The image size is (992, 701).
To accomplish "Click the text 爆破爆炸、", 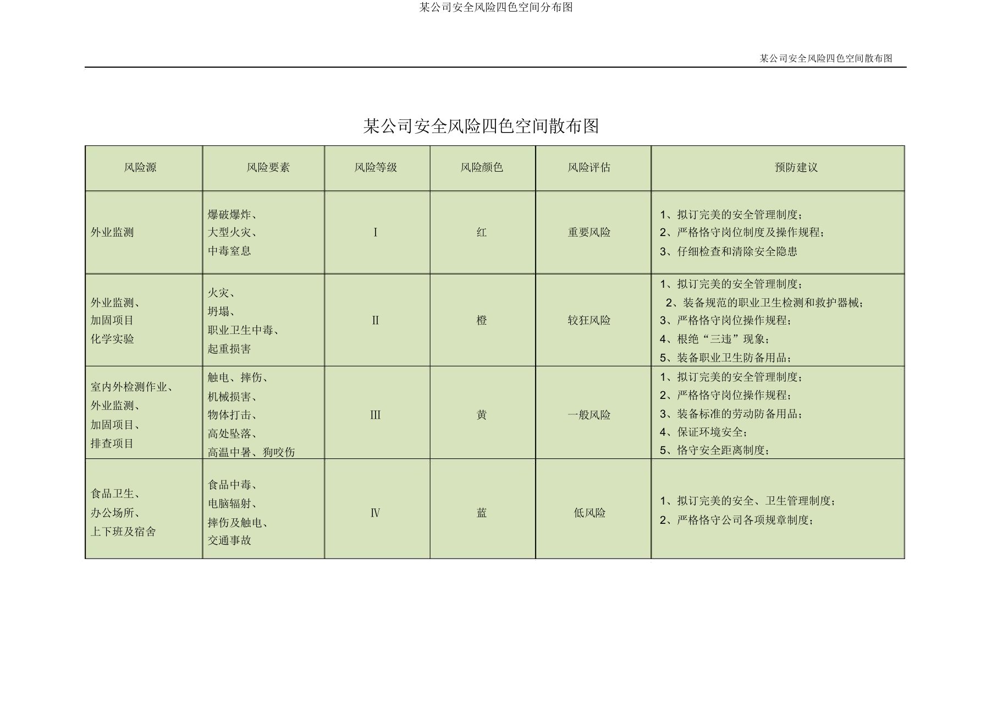I will point(232,214).
